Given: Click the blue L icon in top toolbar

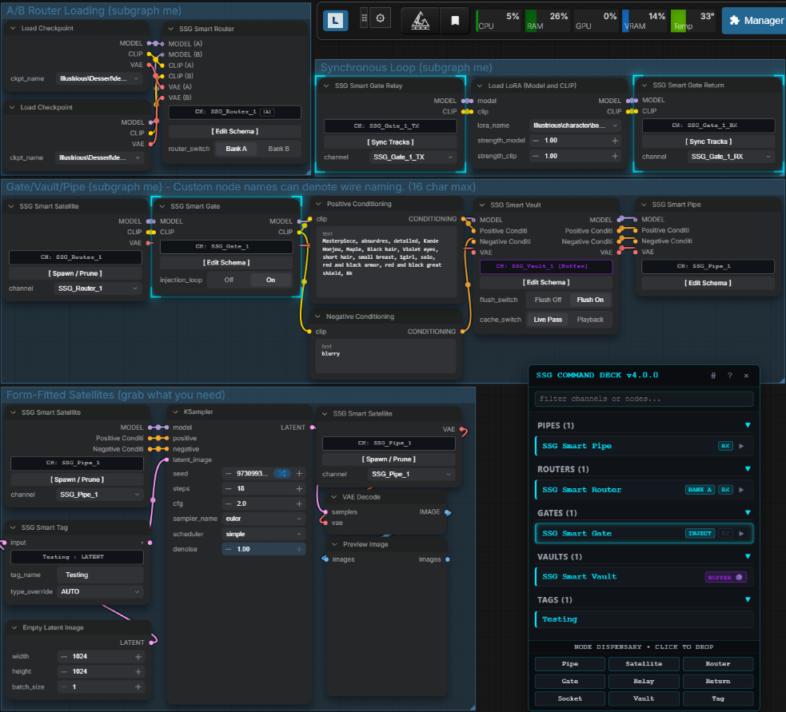Looking at the screenshot, I should [335, 20].
